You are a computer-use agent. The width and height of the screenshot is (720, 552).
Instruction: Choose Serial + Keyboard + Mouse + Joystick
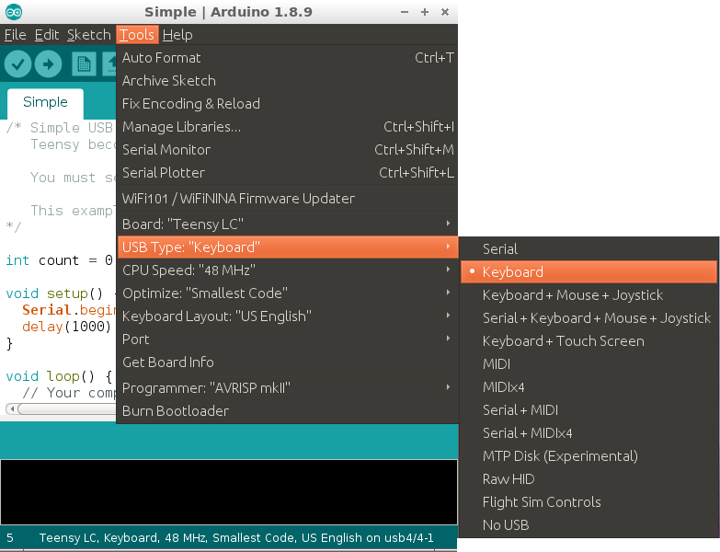(589, 317)
